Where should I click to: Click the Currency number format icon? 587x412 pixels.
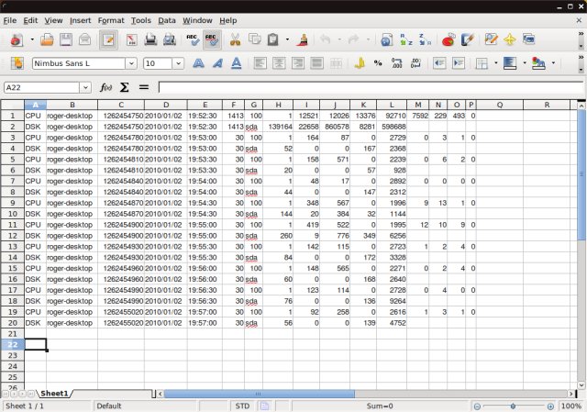(360, 63)
